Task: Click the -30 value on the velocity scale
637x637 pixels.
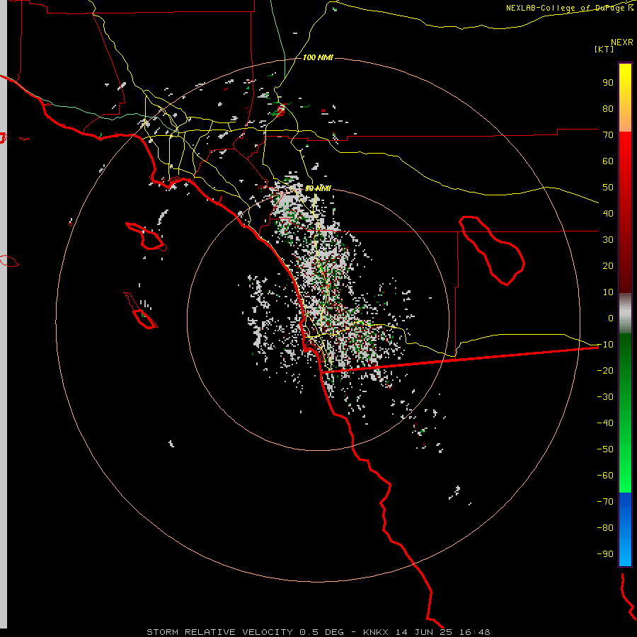Action: [x=605, y=397]
